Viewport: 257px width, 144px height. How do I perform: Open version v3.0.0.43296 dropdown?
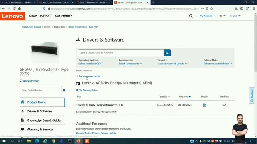(x=165, y=105)
